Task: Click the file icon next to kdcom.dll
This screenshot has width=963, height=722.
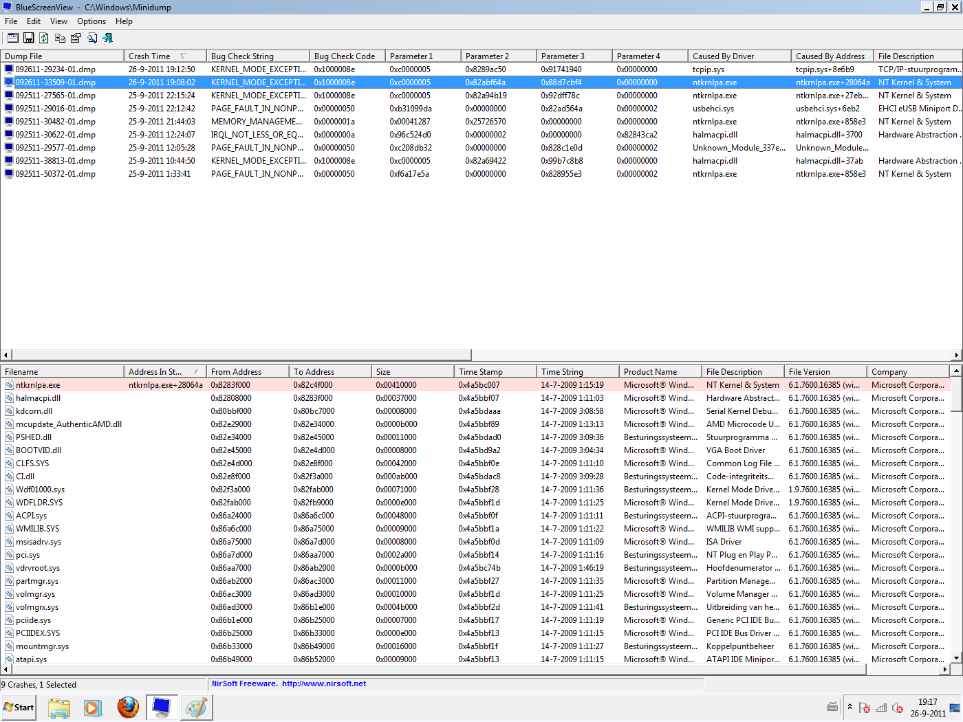Action: [x=9, y=411]
